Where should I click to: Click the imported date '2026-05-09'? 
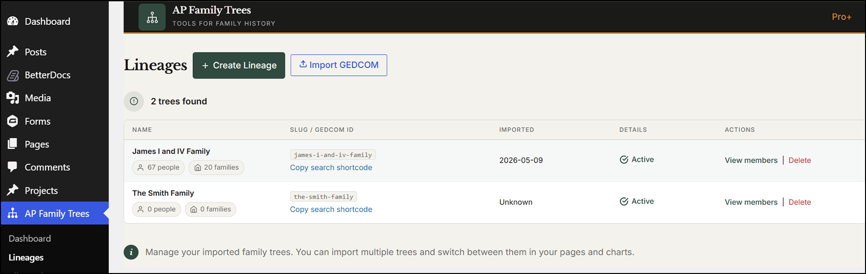click(x=521, y=160)
